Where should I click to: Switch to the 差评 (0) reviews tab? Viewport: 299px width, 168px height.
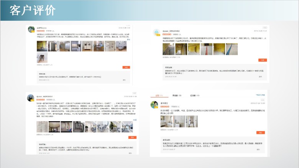pyautogui.click(x=177, y=96)
